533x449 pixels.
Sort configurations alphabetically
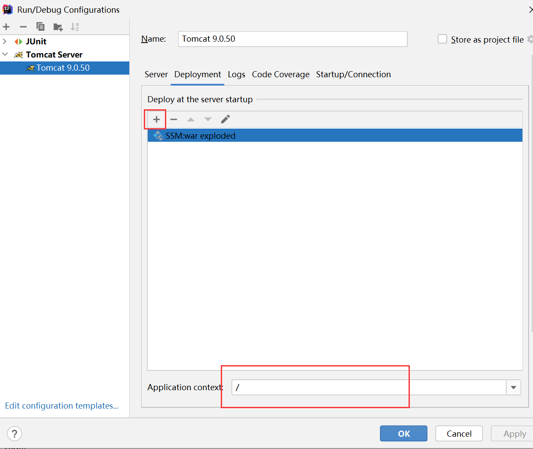pos(75,27)
